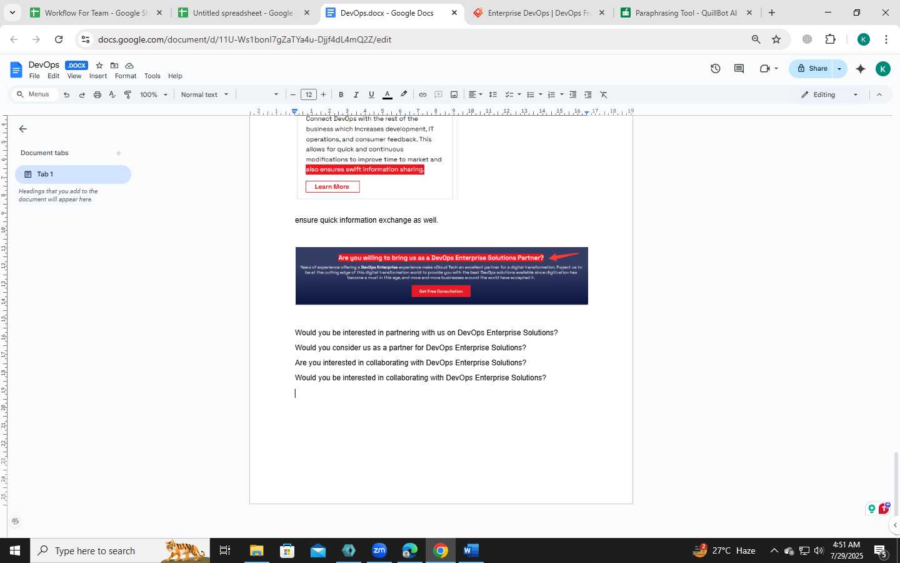Open the Edit menu
The image size is (900, 563).
(x=54, y=76)
